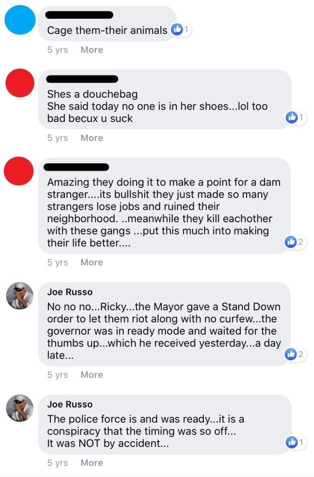Viewport: 314px width, 477px height.
Task: Open red avatar beside "Amazing they doing it" comment
Action: pos(19,171)
